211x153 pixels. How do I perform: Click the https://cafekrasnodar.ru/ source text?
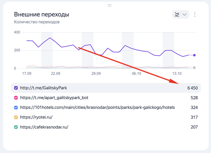click(44, 127)
